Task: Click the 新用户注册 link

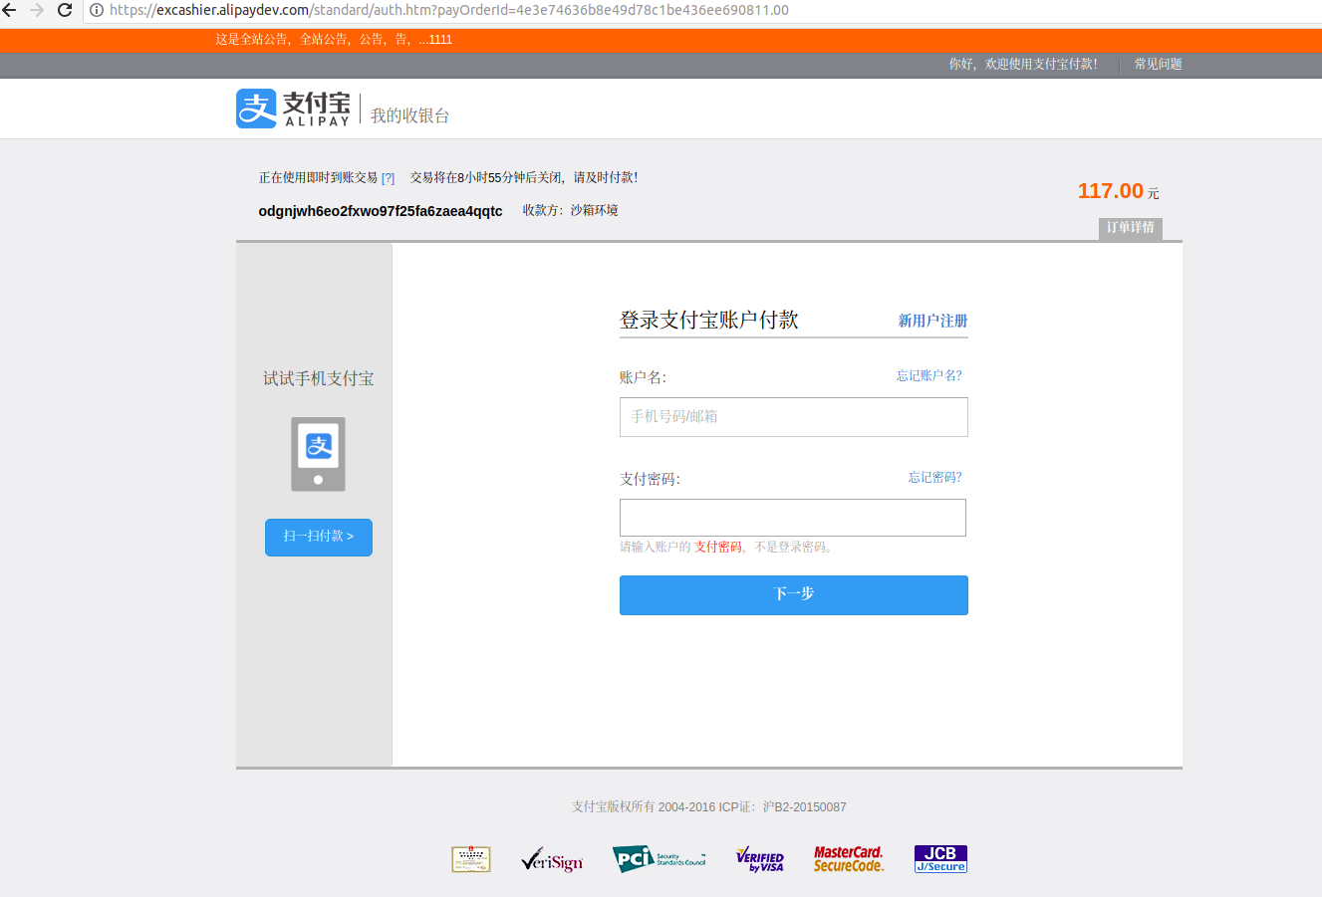Action: click(x=932, y=321)
